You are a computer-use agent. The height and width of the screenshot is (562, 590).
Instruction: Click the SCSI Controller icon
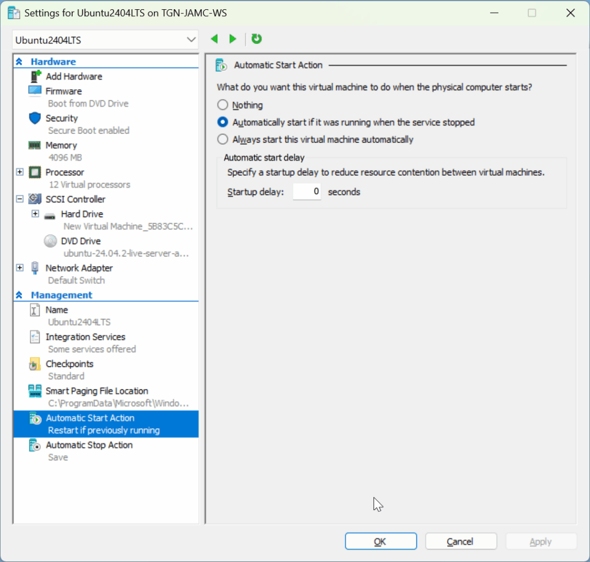35,199
